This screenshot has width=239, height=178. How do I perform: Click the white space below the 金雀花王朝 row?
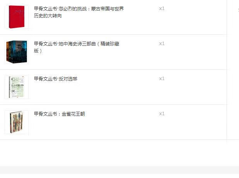click(x=113, y=153)
